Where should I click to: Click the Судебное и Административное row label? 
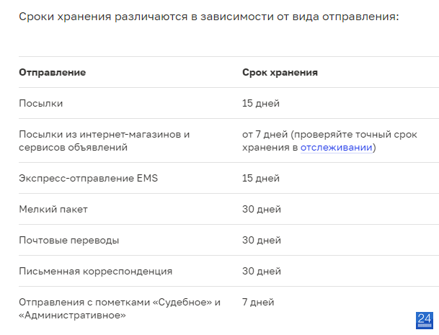[120, 309]
